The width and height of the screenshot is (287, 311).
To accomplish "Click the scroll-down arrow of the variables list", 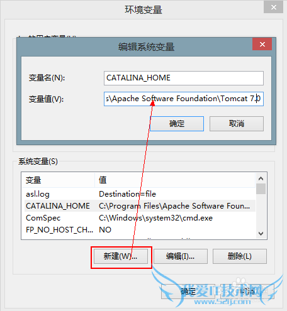I will (261, 234).
